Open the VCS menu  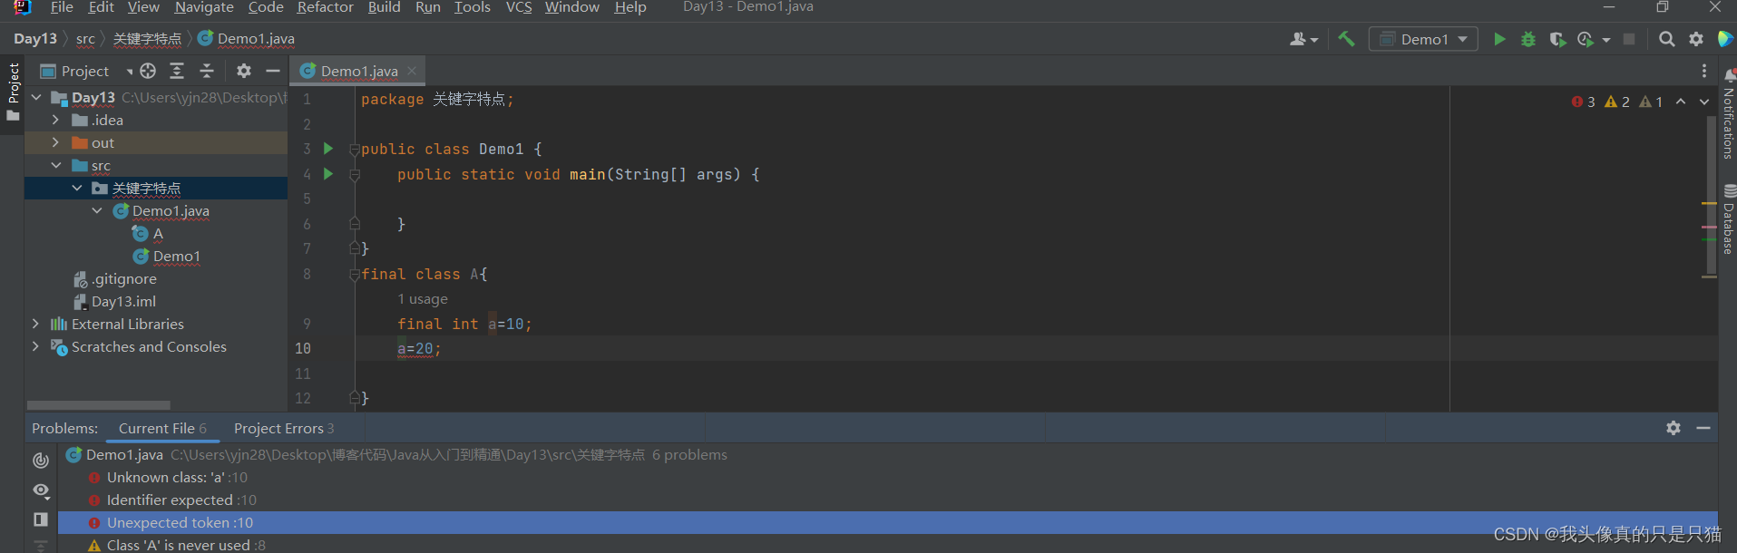pos(519,7)
